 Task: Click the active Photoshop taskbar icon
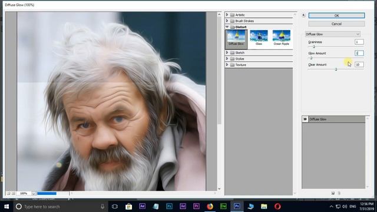(x=237, y=206)
